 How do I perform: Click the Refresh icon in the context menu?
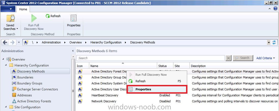point(131,81)
